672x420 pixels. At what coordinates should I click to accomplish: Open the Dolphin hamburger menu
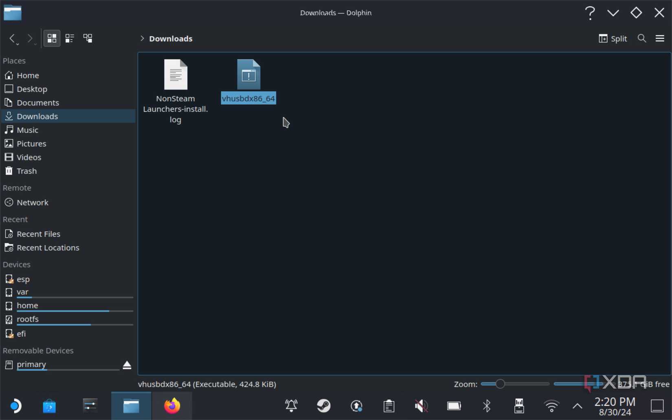coord(660,38)
